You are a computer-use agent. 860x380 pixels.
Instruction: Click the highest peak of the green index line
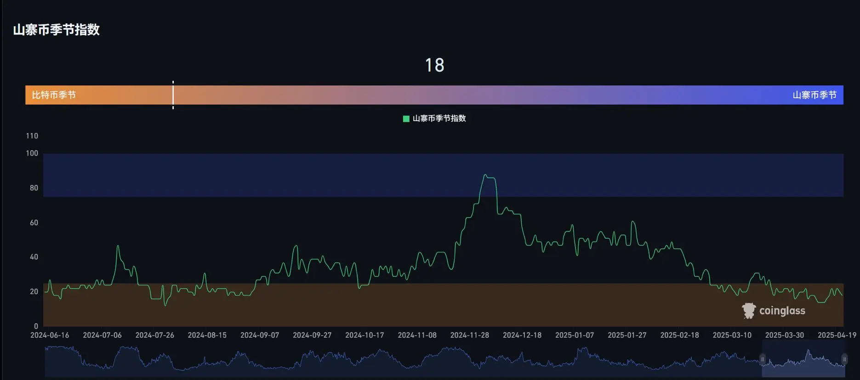(485, 174)
